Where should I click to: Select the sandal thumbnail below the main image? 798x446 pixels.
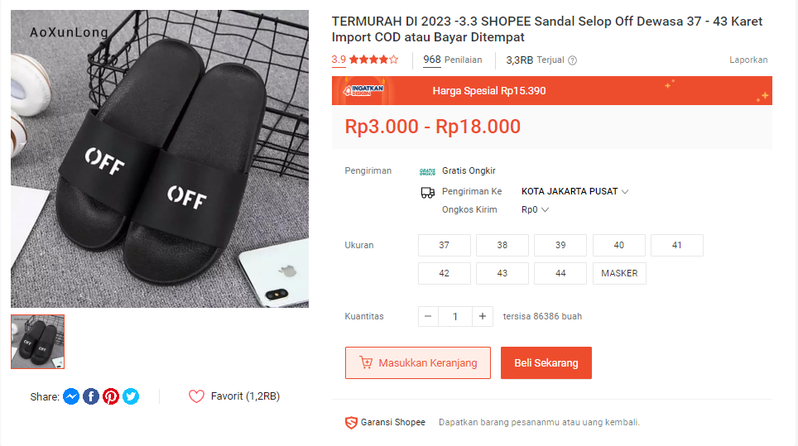pos(37,342)
